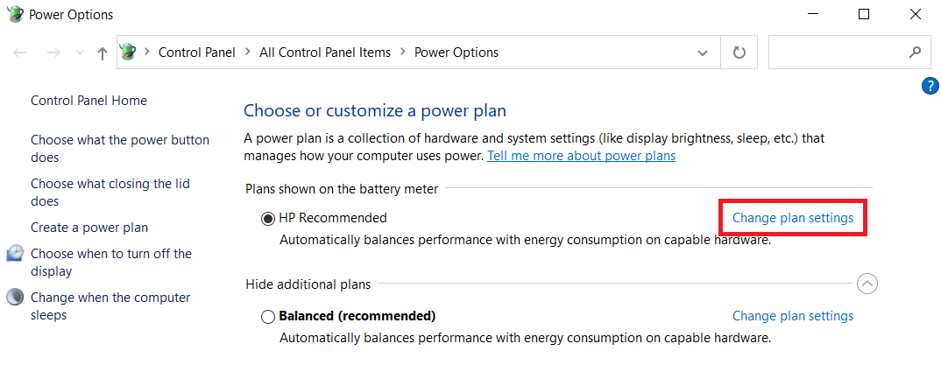Open Tell me more about power plans
941x386 pixels.
tap(581, 156)
